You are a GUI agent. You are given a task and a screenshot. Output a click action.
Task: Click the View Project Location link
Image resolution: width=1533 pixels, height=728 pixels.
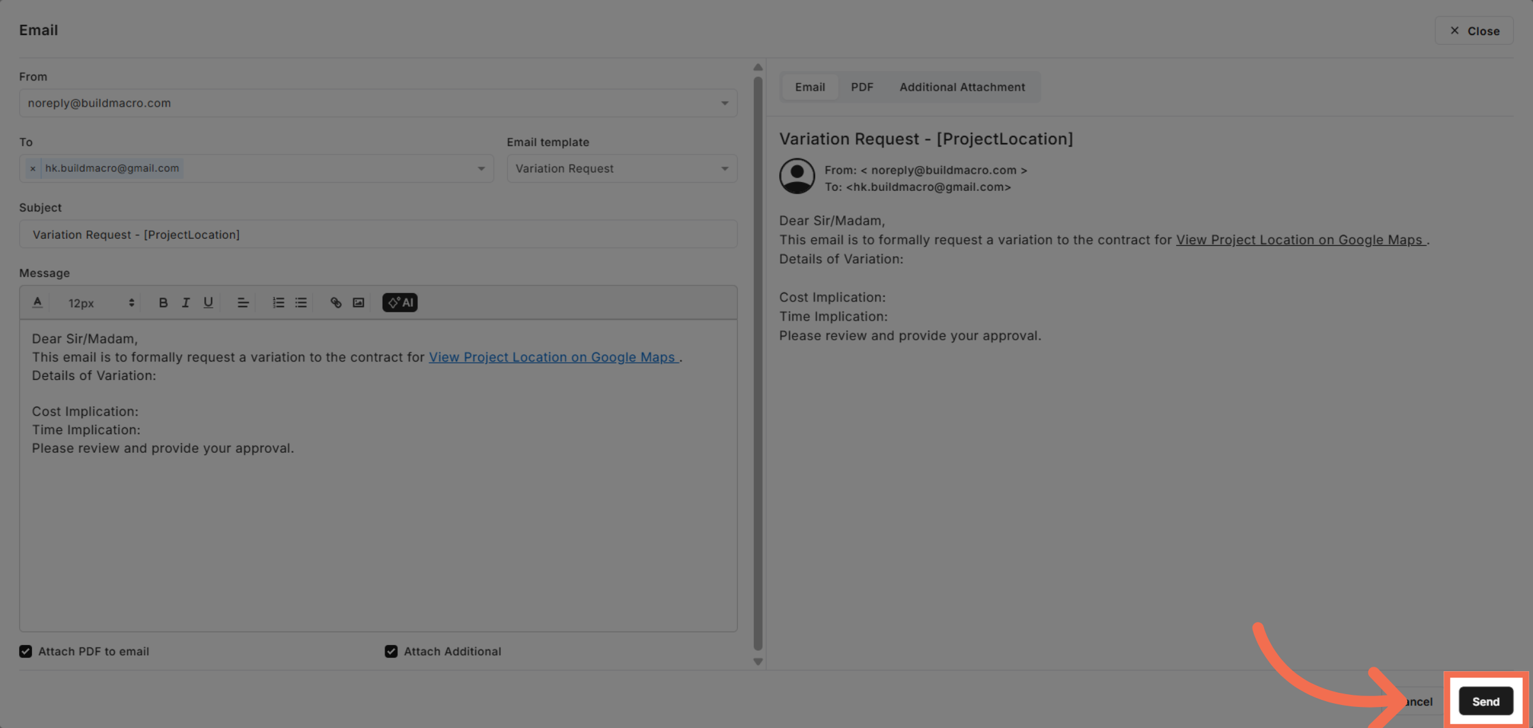point(553,357)
